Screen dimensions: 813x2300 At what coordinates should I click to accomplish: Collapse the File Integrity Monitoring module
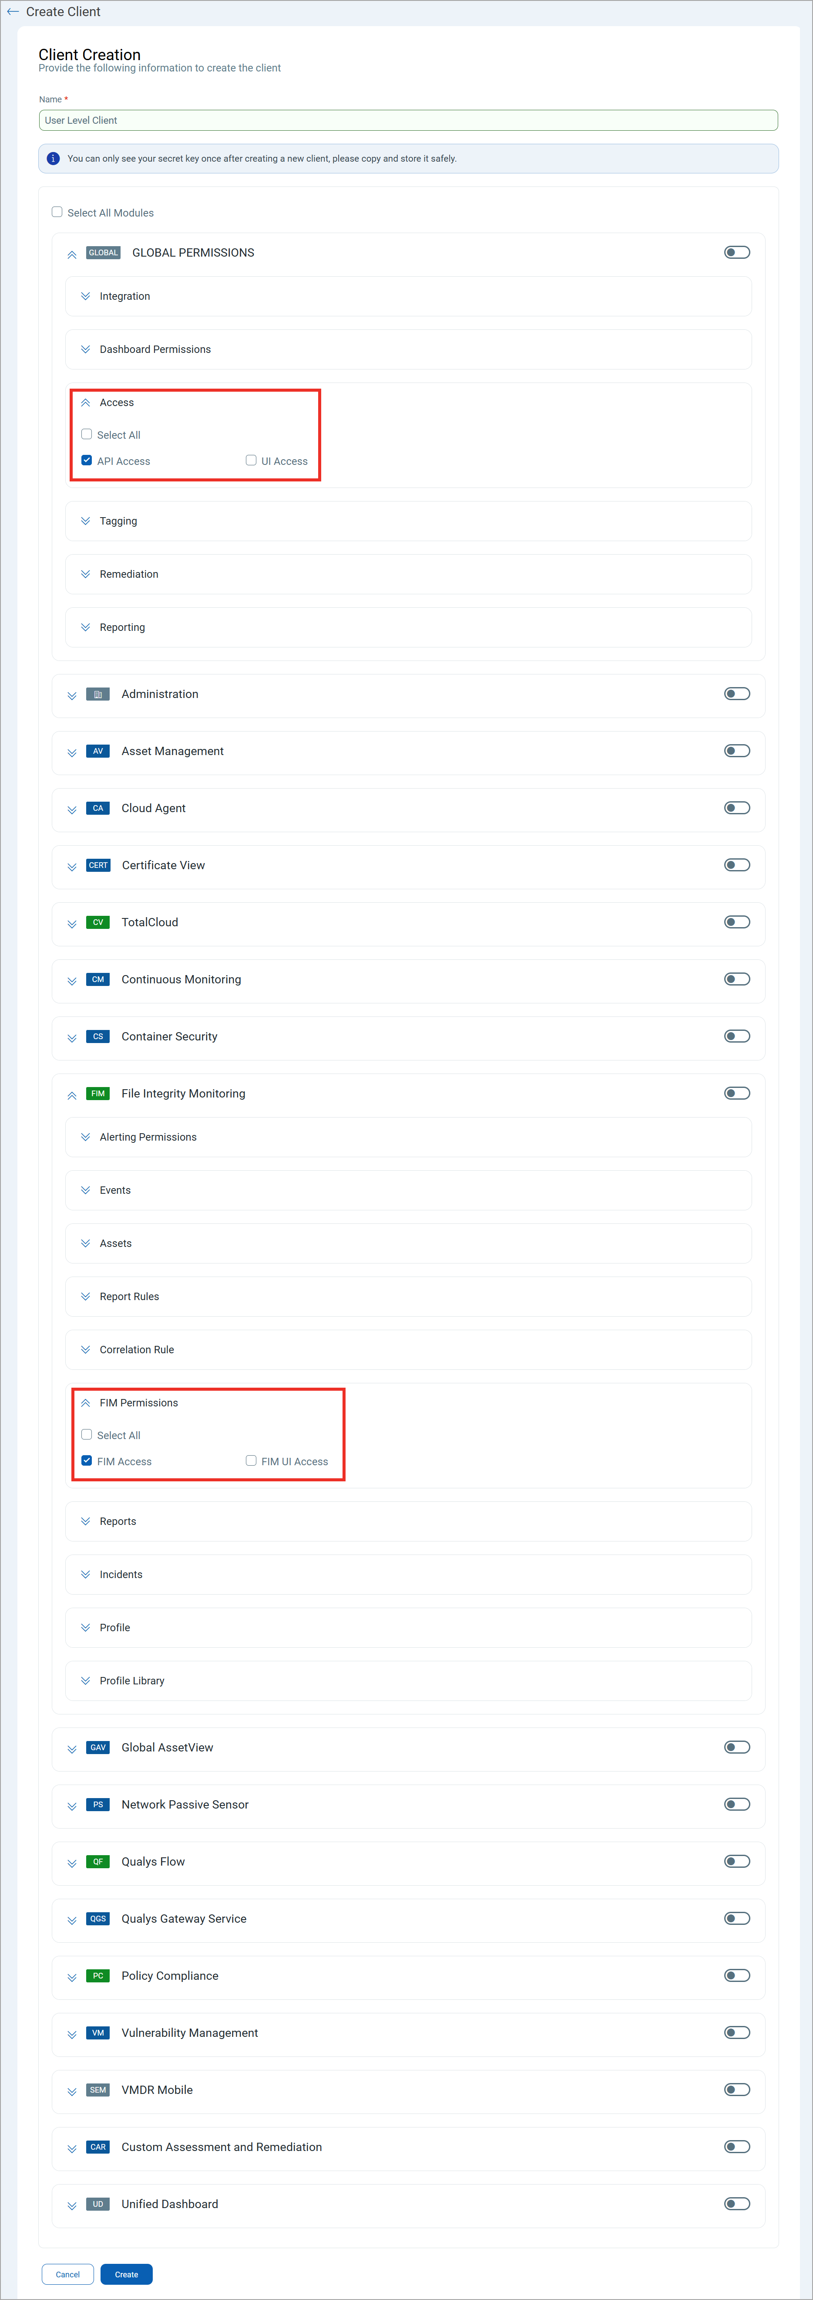pyautogui.click(x=72, y=1095)
